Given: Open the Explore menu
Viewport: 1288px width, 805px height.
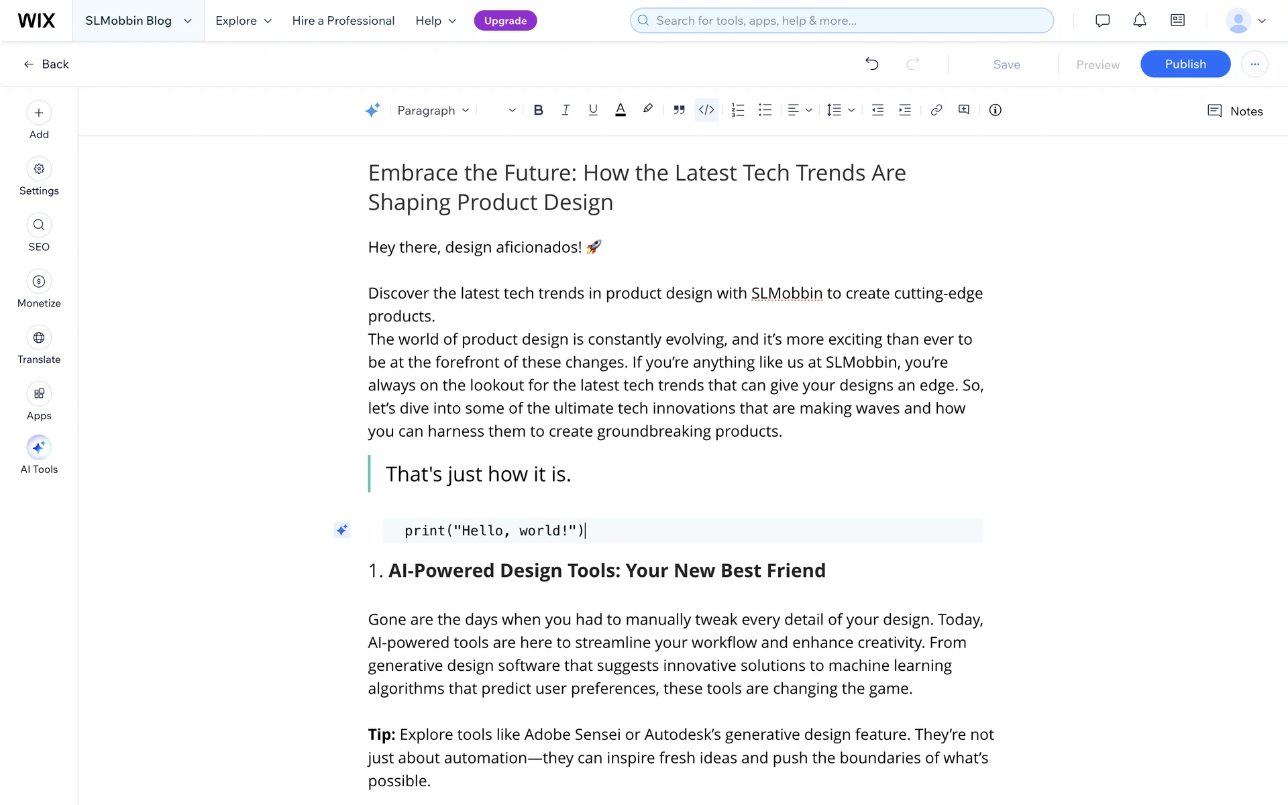Looking at the screenshot, I should [244, 21].
